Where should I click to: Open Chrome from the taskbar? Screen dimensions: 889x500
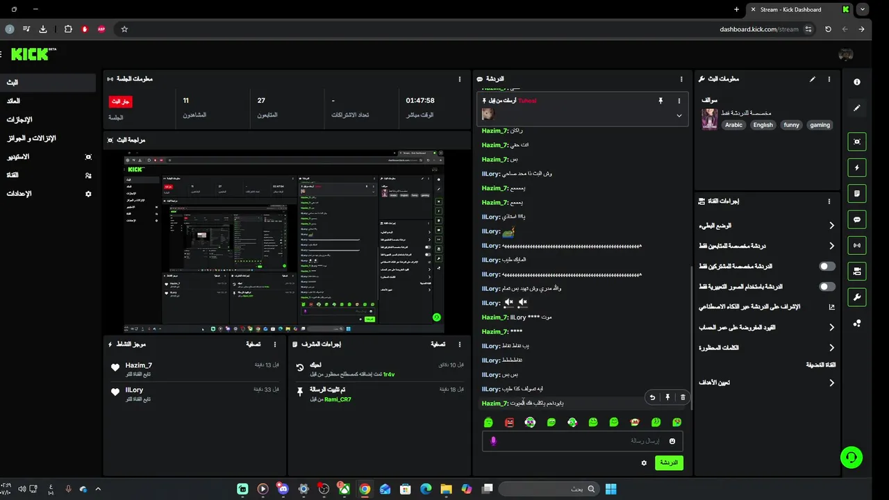click(x=365, y=489)
